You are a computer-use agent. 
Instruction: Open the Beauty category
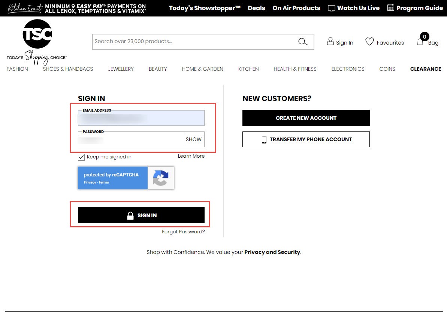158,69
